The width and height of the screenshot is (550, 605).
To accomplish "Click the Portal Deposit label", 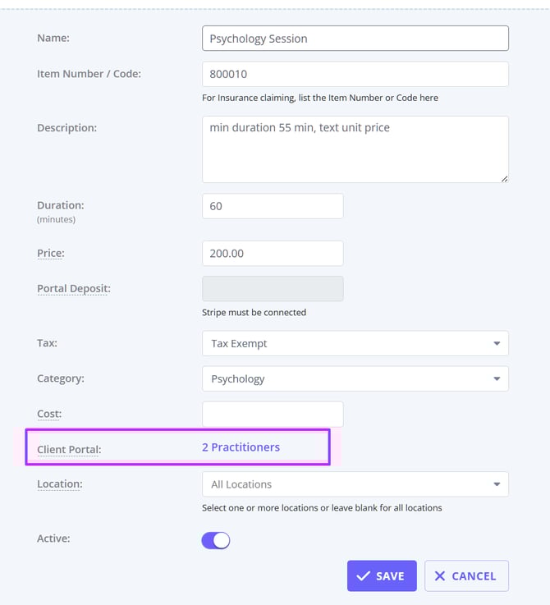I will [x=73, y=289].
